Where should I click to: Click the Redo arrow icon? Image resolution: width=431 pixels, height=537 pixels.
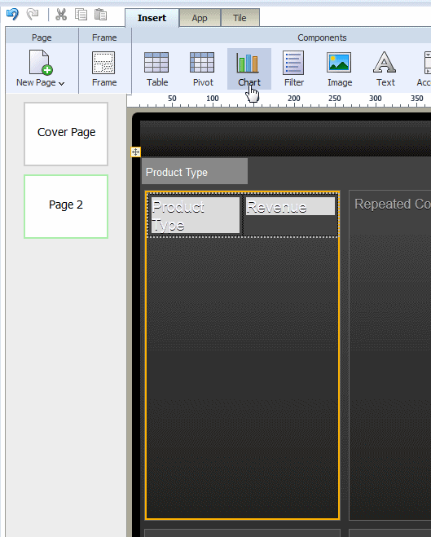(x=33, y=15)
